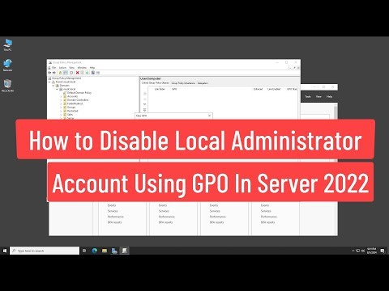Image resolution: width=389 pixels, height=291 pixels.
Task: Show hidden system tray icons
Action: pyautogui.click(x=353, y=251)
